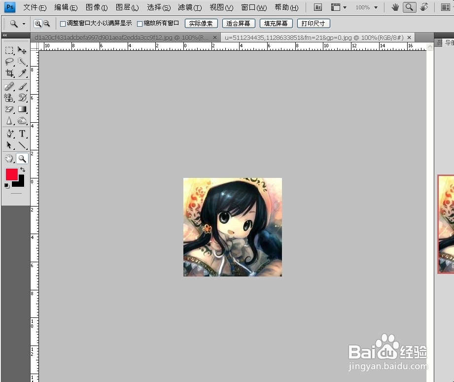Collapse the toolbox with double-arrow
Screen dimensions: 454x382
point(5,35)
